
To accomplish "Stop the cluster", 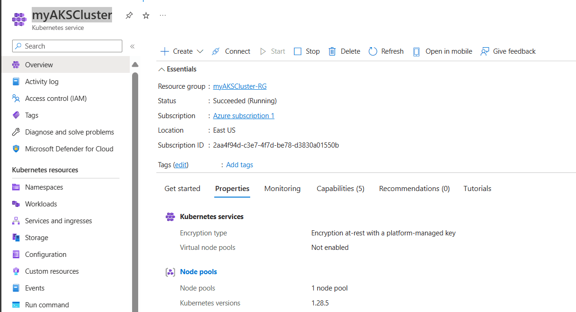I will 307,51.
